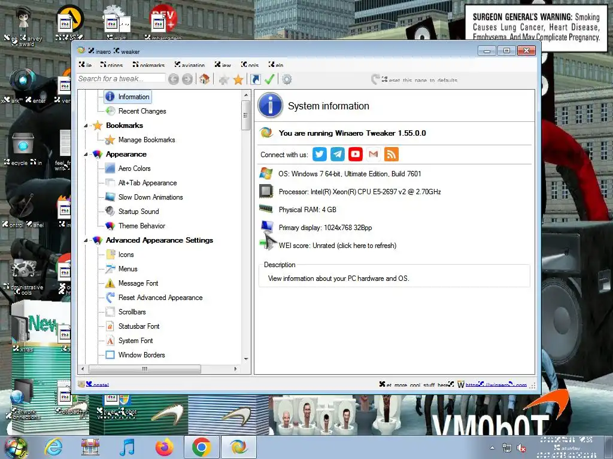Select Statusbar Font tree item

coord(139,326)
